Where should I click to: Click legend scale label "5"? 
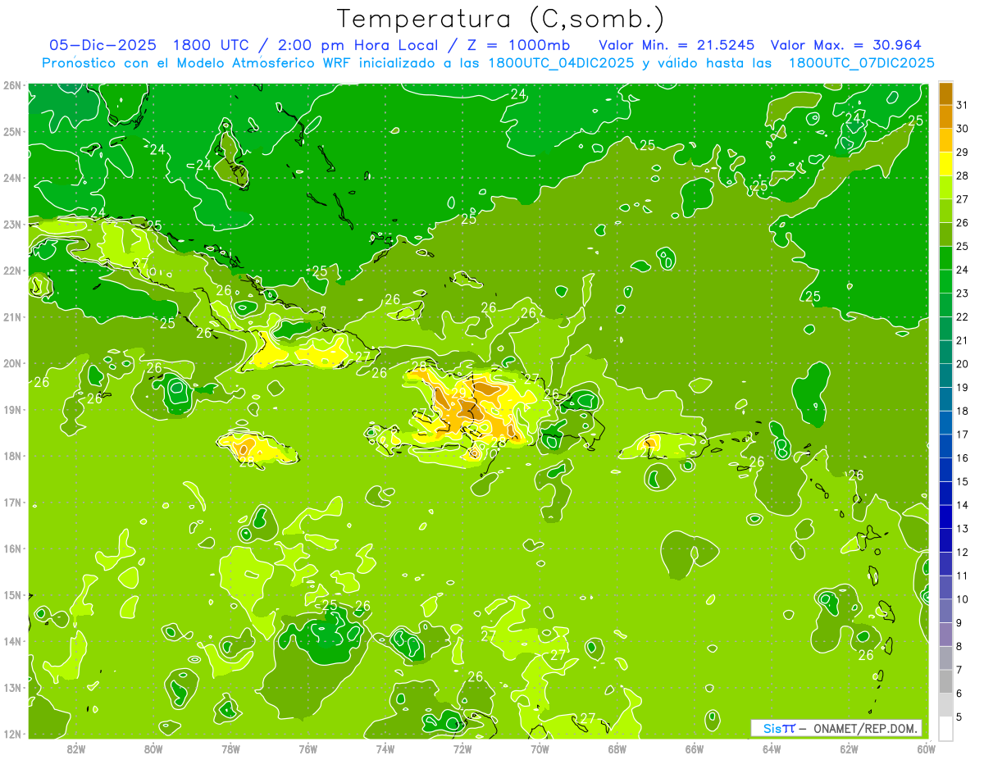coord(959,717)
